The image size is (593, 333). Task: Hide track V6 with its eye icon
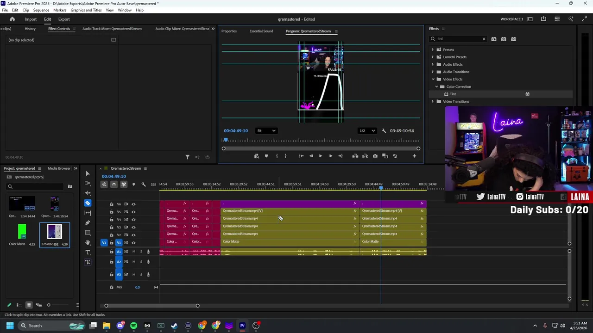[x=133, y=204]
